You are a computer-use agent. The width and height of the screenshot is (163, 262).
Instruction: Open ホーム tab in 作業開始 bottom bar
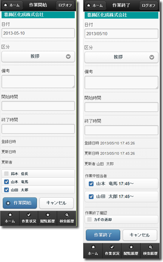tap(10, 218)
